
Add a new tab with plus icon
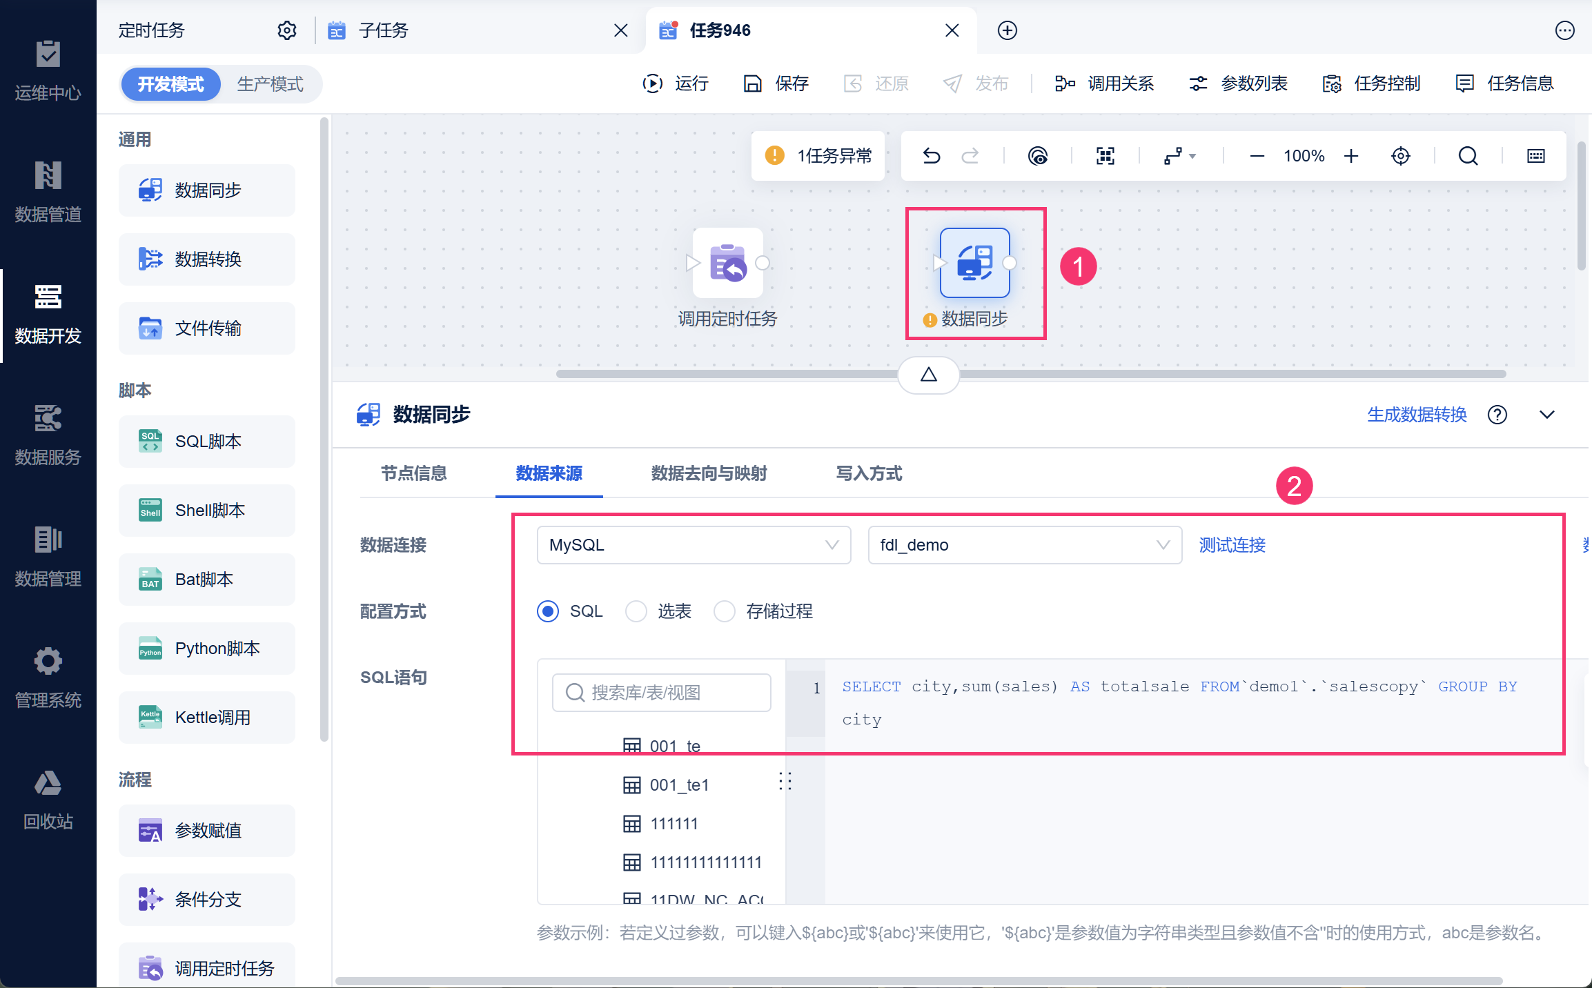[1007, 30]
